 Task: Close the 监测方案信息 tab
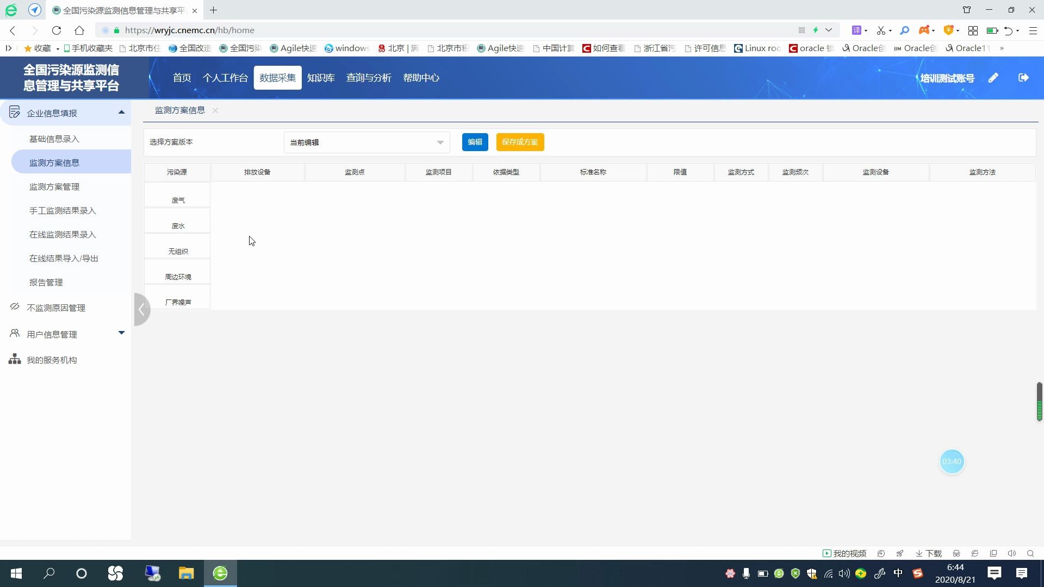pos(215,110)
